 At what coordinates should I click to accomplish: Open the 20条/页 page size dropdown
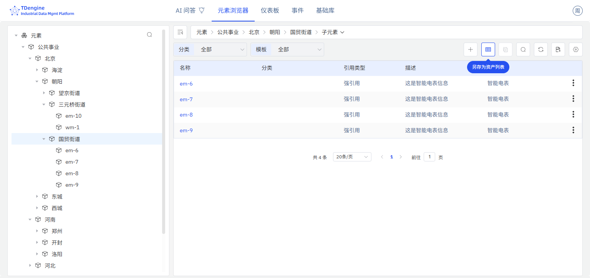pyautogui.click(x=352, y=156)
